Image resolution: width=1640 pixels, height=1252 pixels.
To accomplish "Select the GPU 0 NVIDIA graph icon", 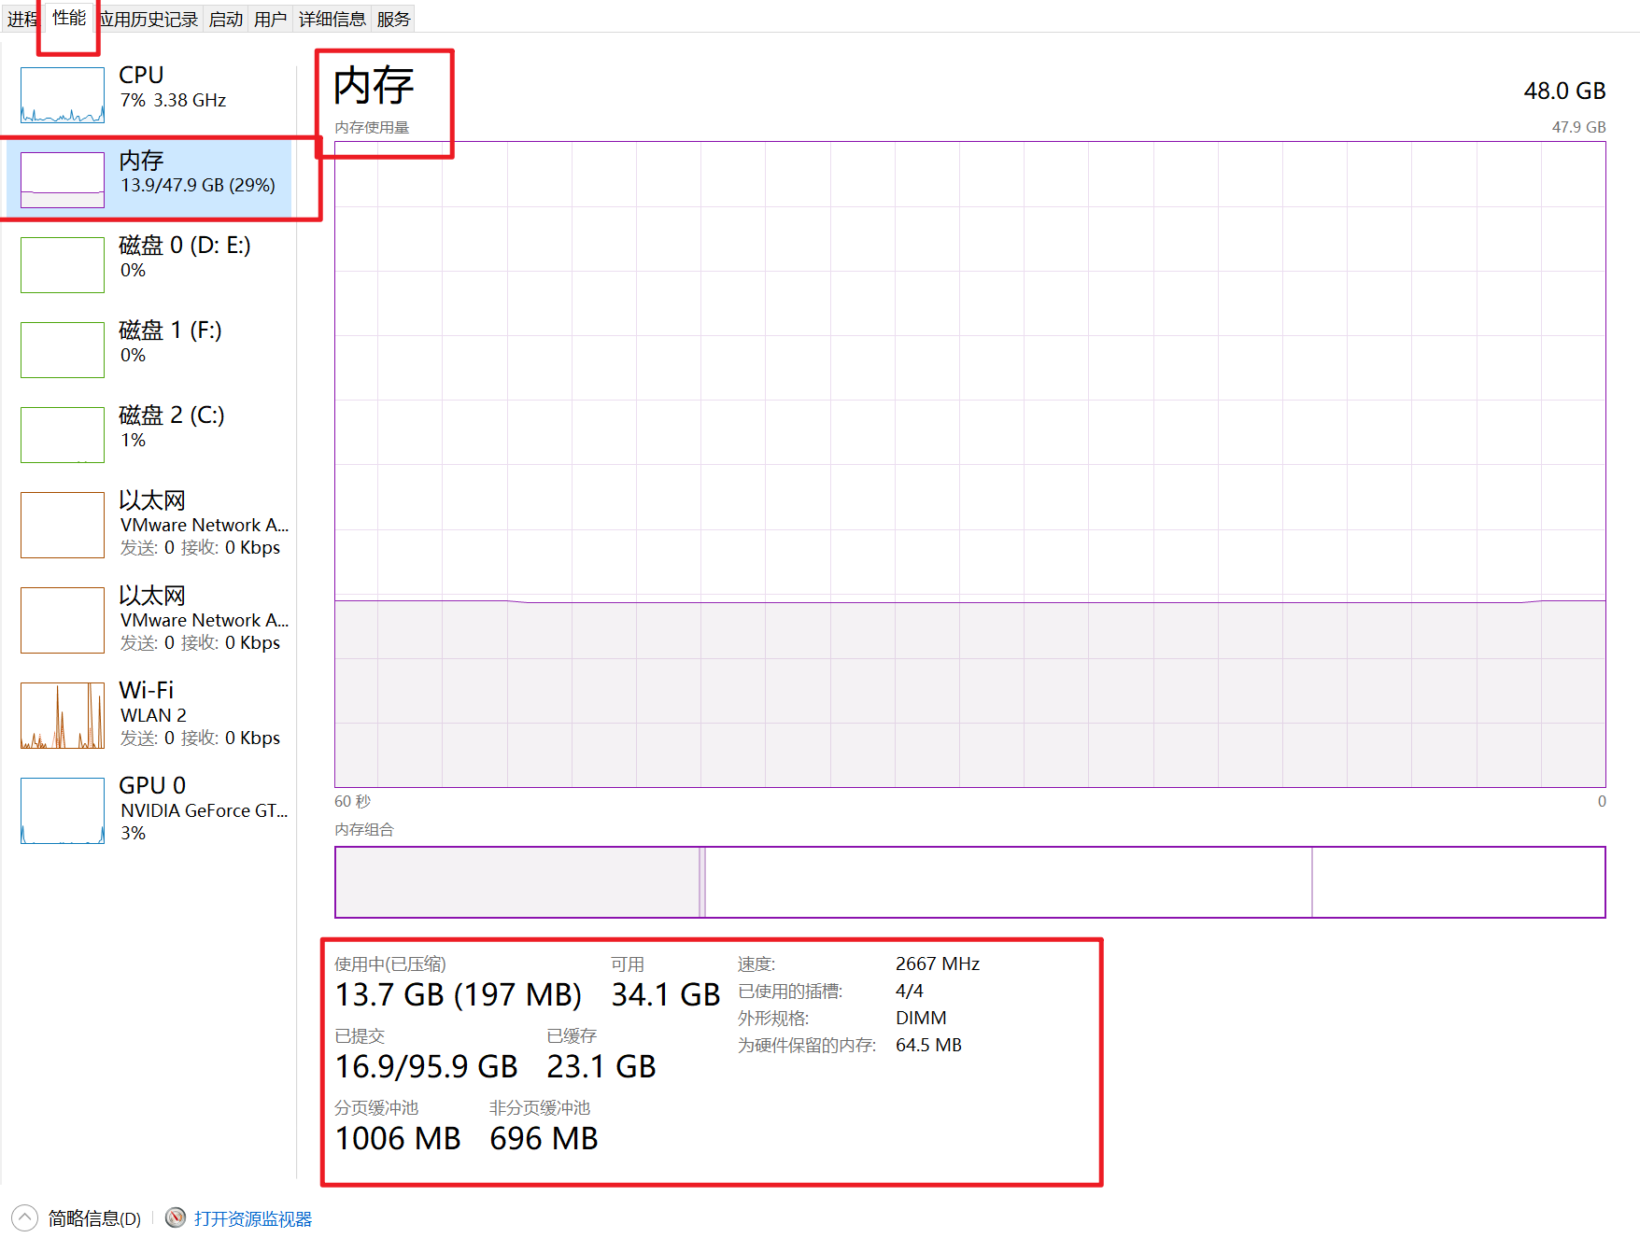I will 63,810.
